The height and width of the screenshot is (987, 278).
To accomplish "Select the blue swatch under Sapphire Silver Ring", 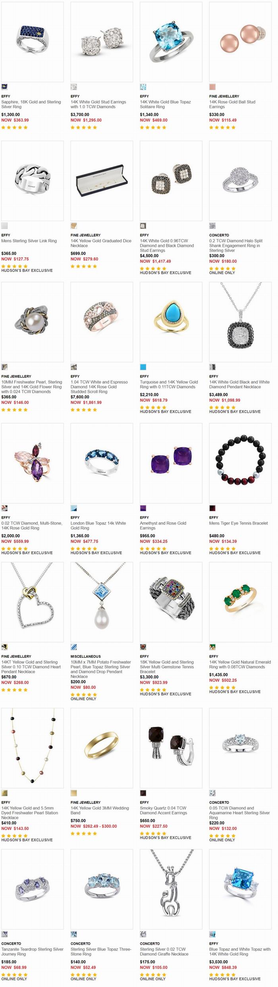I will (4, 87).
